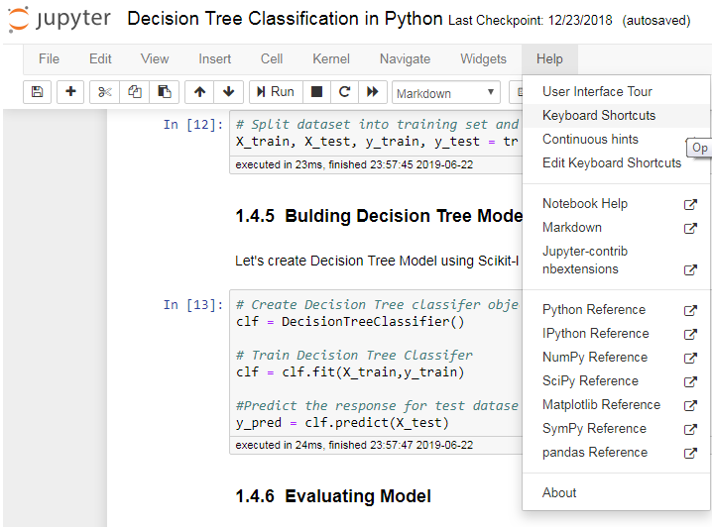
Task: Click the notebook title to rename it
Action: (x=285, y=19)
